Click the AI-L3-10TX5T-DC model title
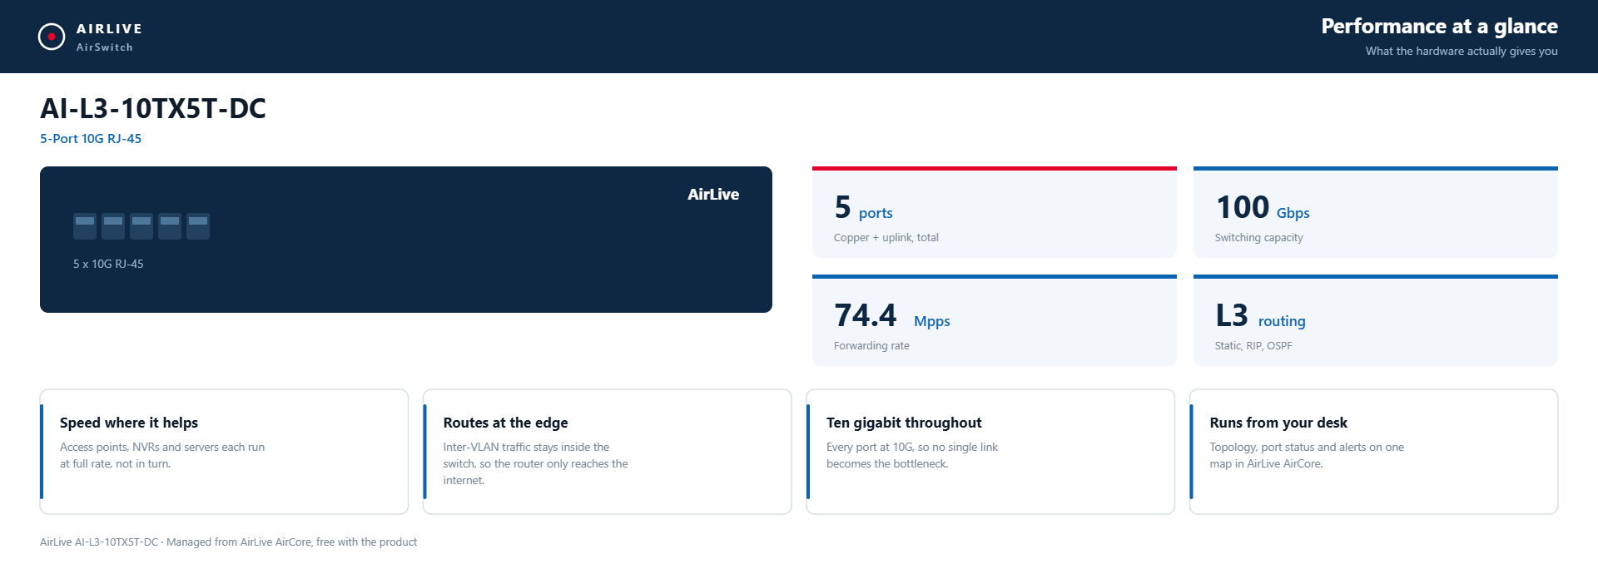The image size is (1598, 574). pos(153,108)
